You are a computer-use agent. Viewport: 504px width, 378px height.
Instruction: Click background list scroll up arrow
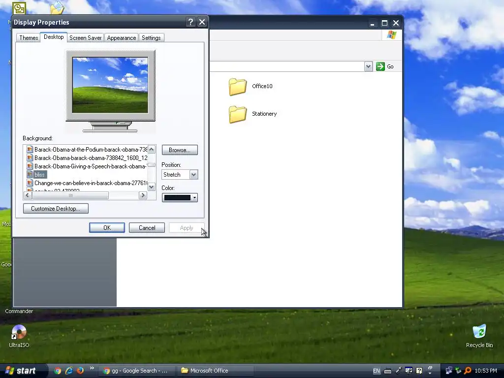[x=152, y=149]
